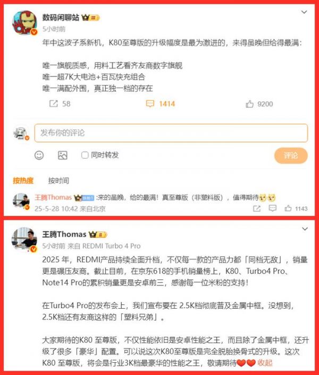Open the 王腾Thomas commenter name link
The image size is (319, 375).
tap(53, 197)
